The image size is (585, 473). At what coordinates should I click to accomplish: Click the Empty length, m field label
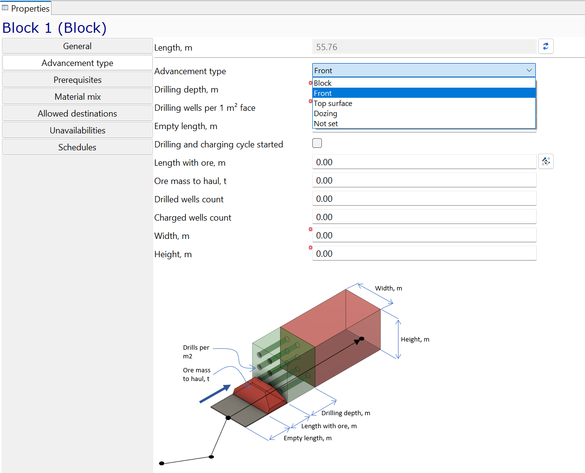(186, 126)
